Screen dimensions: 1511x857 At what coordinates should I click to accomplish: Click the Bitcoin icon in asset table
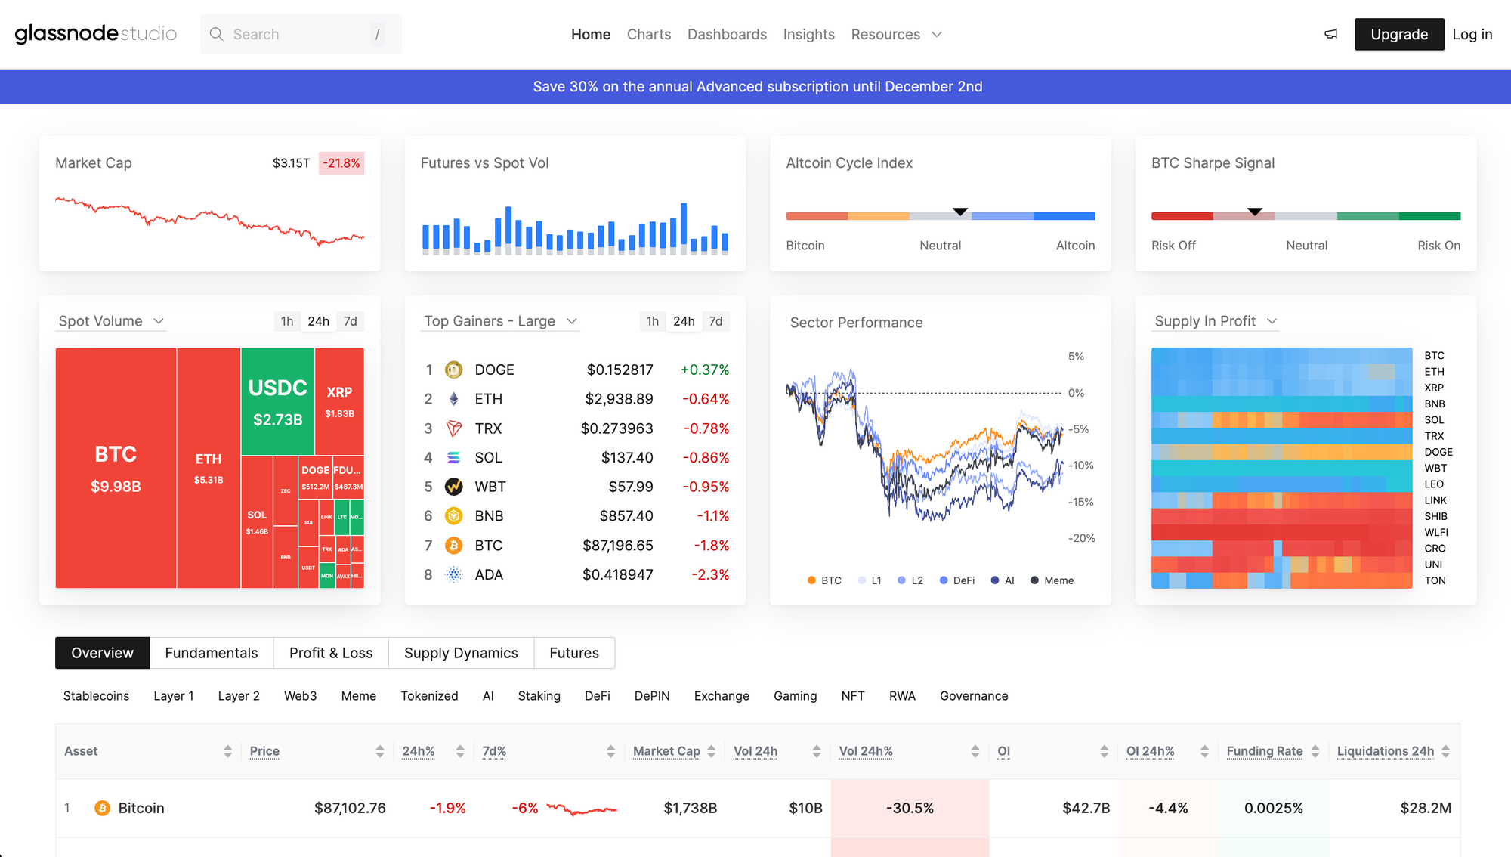click(x=102, y=808)
